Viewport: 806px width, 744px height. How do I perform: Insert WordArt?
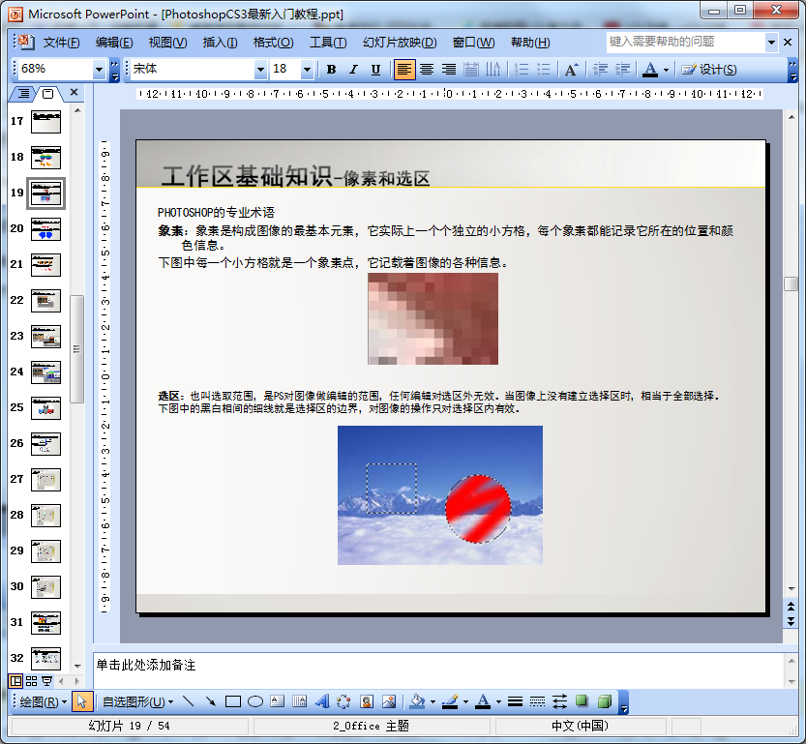[322, 701]
